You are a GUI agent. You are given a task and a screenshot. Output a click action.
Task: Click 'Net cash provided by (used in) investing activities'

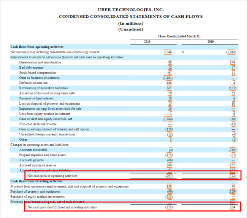click(62, 207)
